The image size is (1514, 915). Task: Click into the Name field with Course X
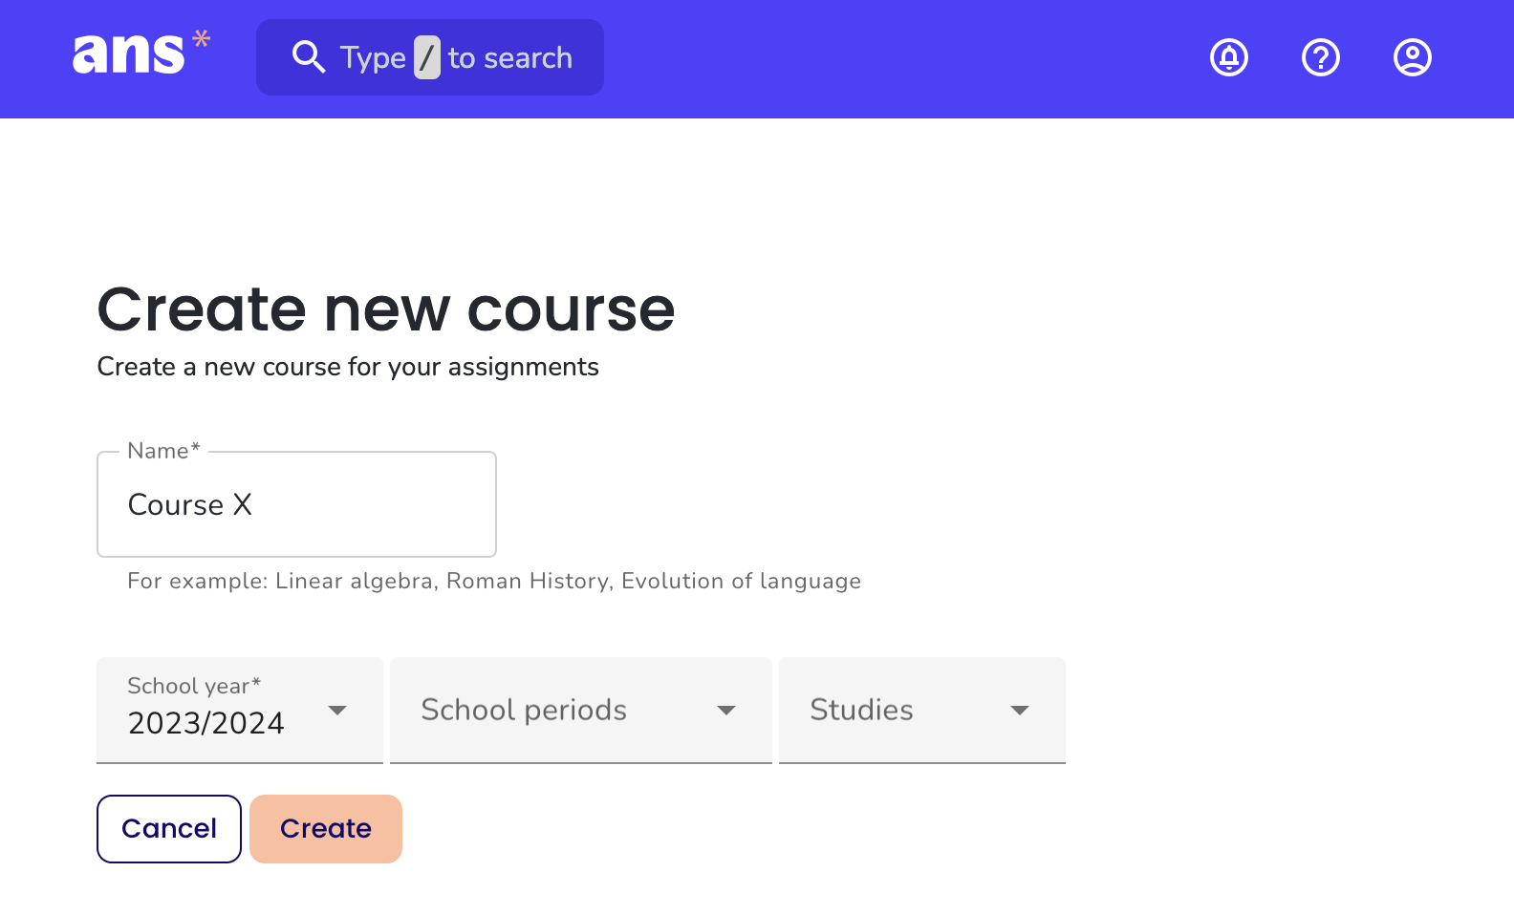coord(296,504)
